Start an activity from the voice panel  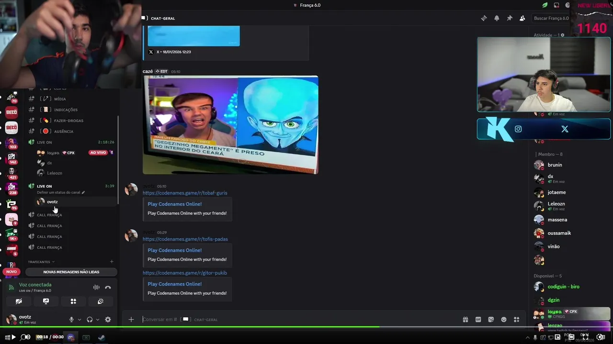click(x=73, y=301)
